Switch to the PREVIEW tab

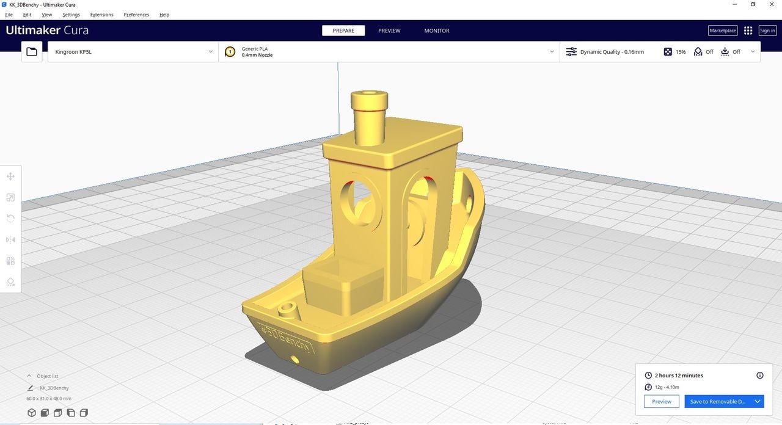389,30
